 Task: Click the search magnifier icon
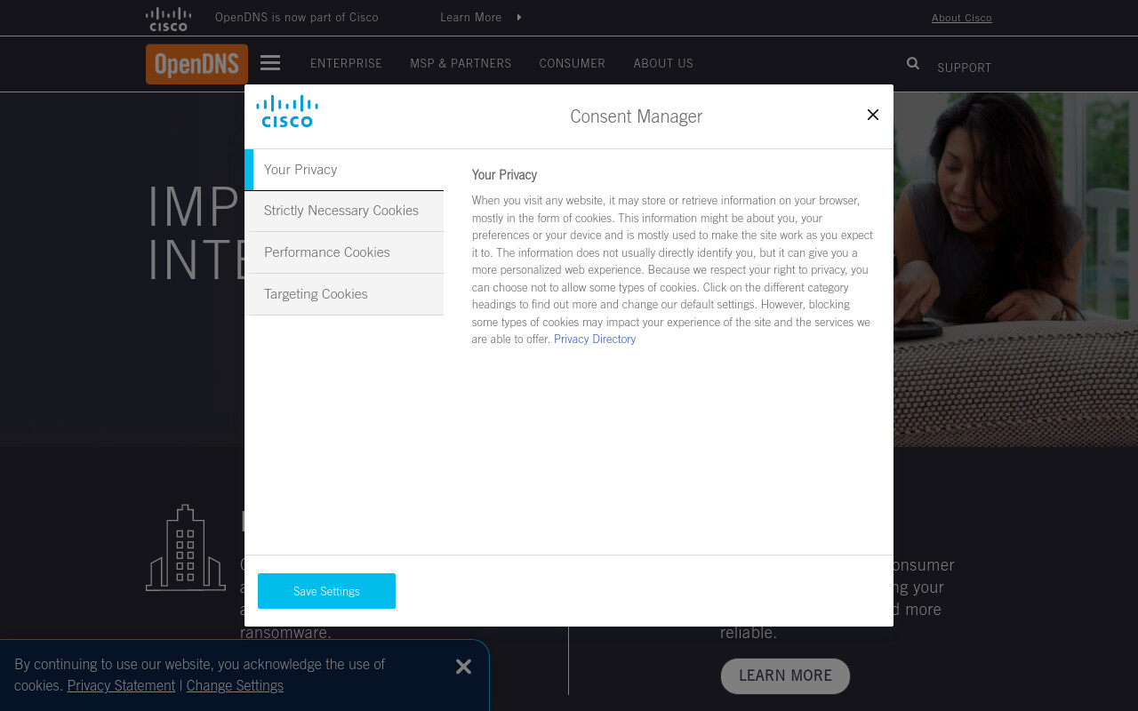click(x=913, y=63)
